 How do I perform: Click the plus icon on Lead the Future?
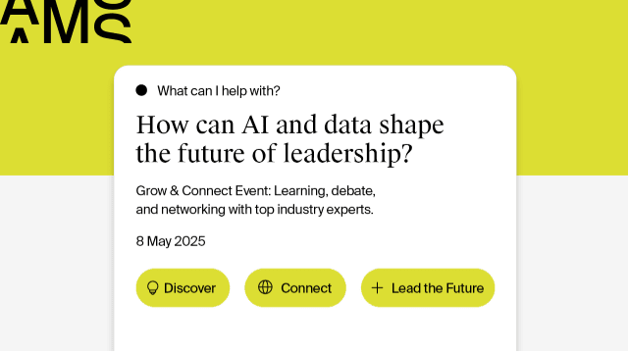coord(377,287)
